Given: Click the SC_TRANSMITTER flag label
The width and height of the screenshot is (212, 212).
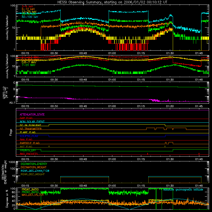Looking at the screenshot, I should (30, 129).
